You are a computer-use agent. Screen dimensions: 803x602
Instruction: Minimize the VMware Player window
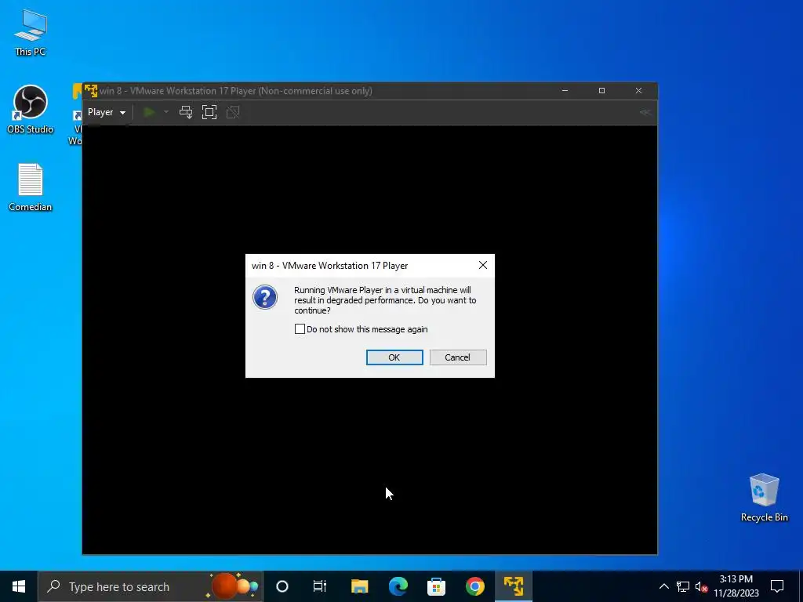pos(565,91)
